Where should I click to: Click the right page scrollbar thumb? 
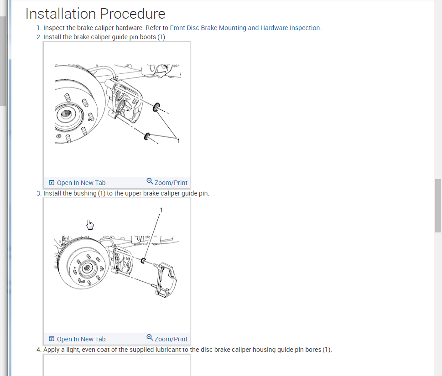pyautogui.click(x=438, y=206)
